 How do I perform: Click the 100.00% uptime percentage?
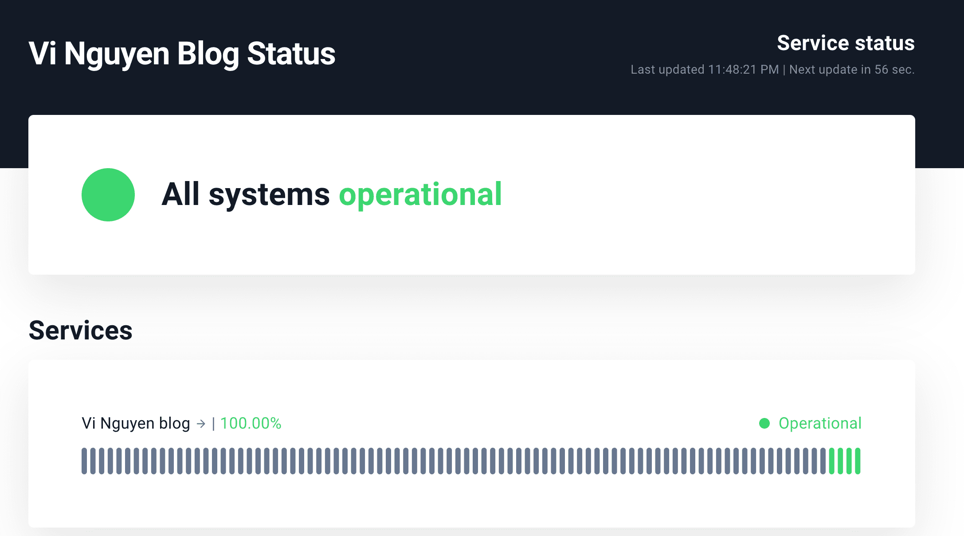point(251,423)
